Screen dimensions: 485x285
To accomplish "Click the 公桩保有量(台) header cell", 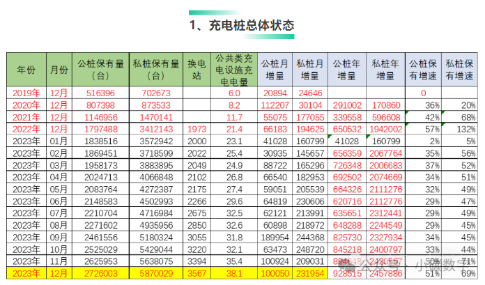I will (100, 70).
